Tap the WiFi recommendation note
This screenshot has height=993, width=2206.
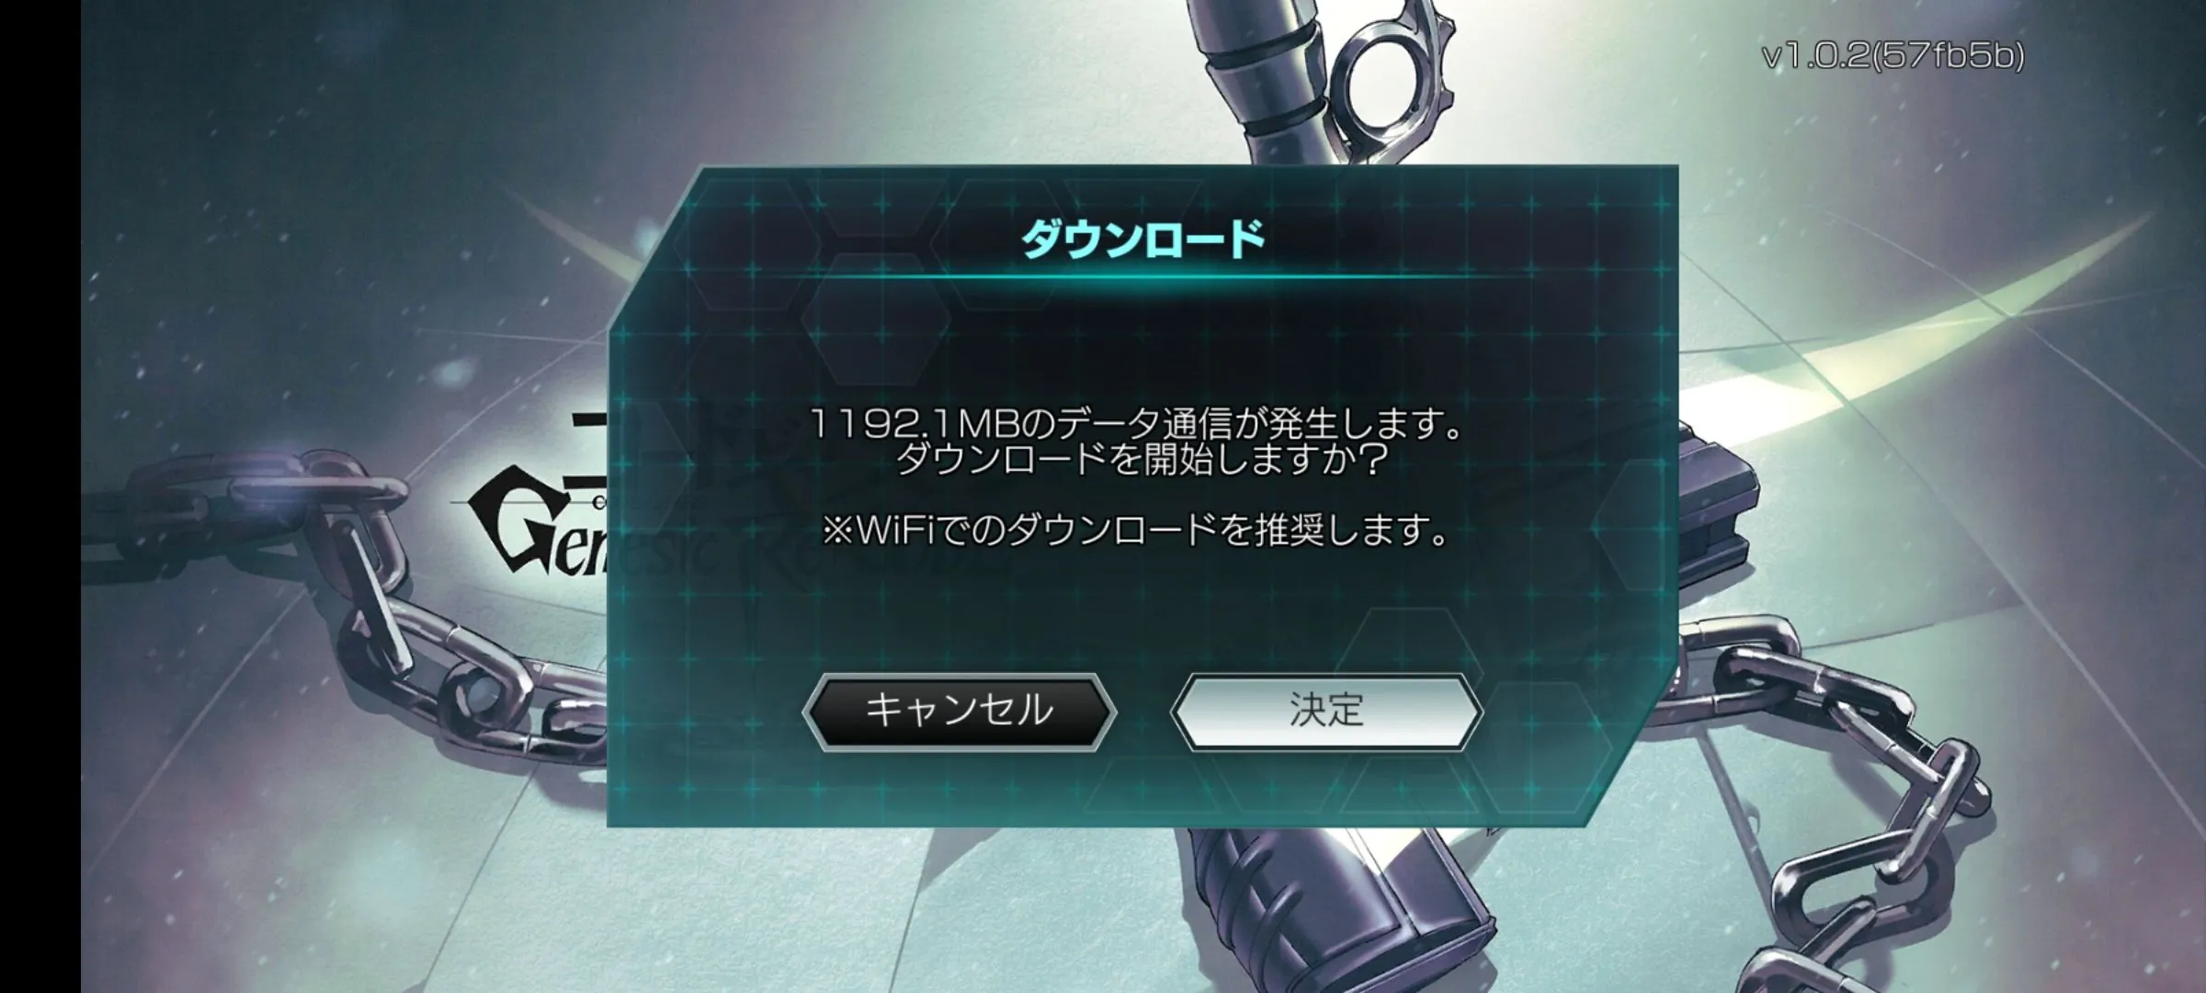tap(1136, 530)
